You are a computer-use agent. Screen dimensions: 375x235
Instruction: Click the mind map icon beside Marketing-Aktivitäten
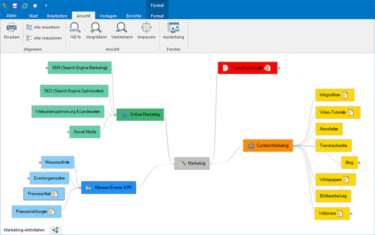tap(56, 230)
